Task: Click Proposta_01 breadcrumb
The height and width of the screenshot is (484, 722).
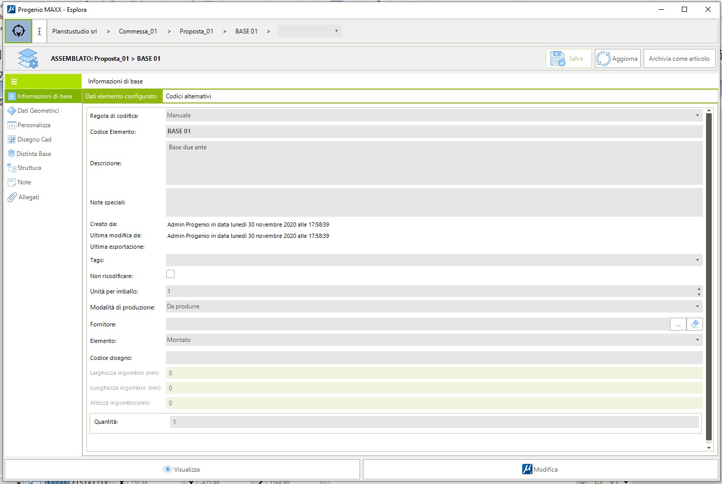Action: point(196,31)
